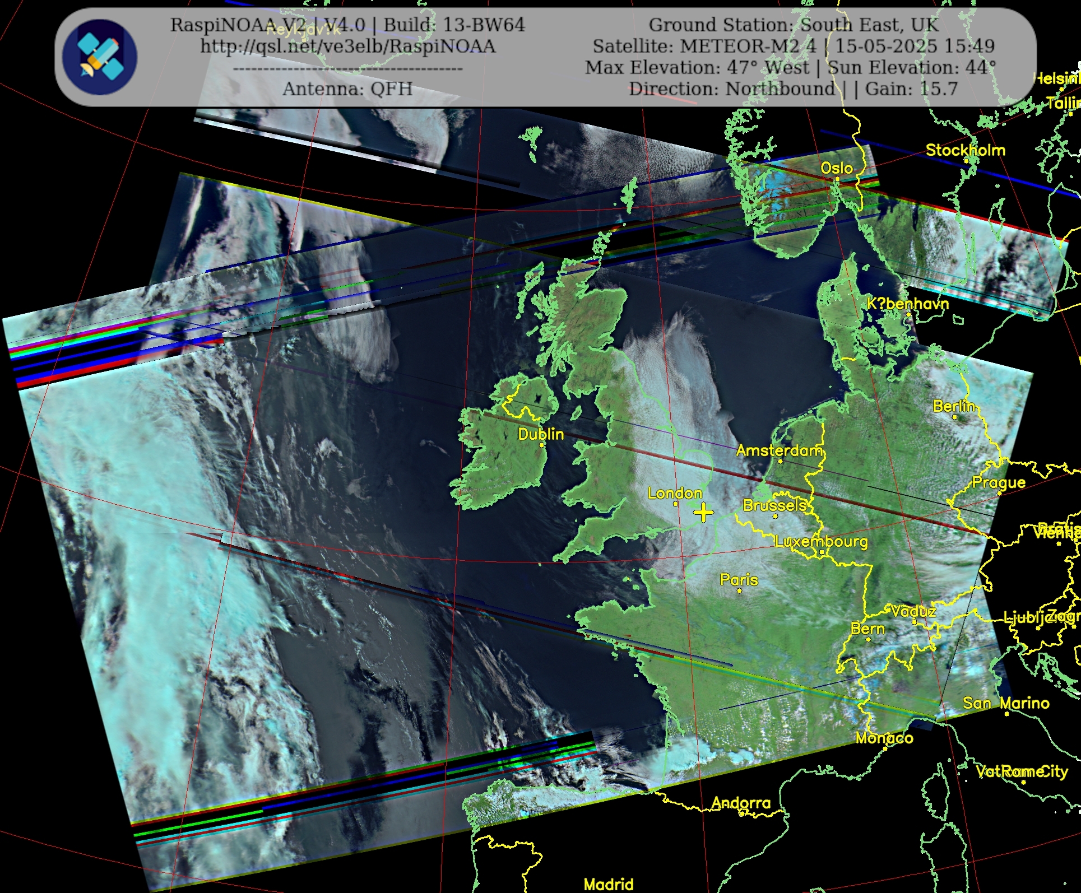Click the 'Gain: 15.7' header text
The height and width of the screenshot is (893, 1081).
click(x=912, y=89)
